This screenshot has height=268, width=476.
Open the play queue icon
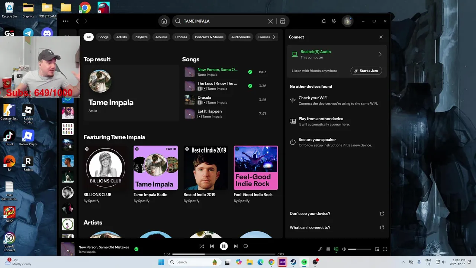pos(328,249)
